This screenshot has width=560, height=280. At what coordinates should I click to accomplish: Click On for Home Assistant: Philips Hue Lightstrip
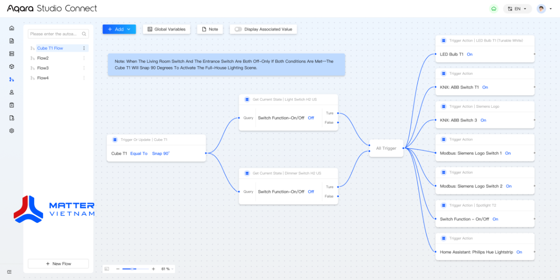[519, 252]
